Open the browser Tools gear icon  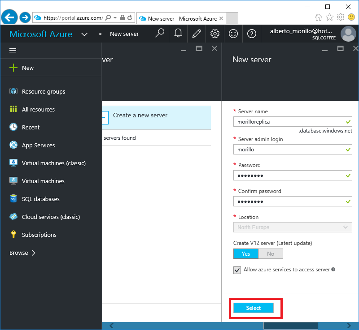pyautogui.click(x=341, y=17)
